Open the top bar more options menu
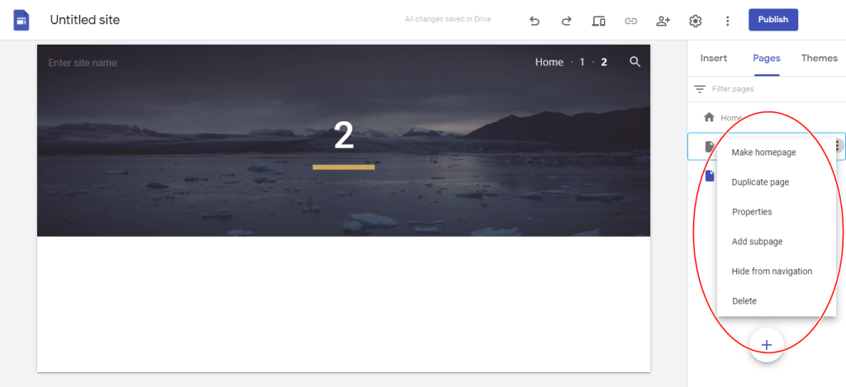The height and width of the screenshot is (387, 846). click(x=727, y=21)
